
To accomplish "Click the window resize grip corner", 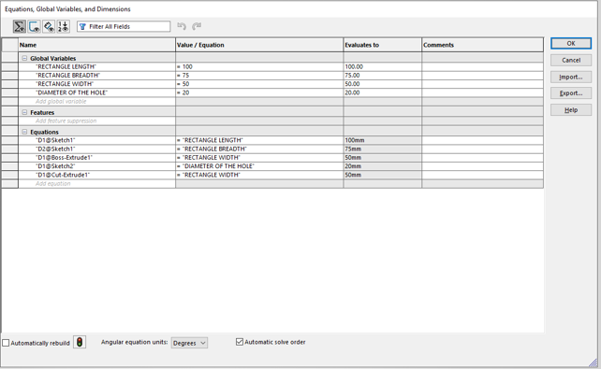I will (x=594, y=362).
